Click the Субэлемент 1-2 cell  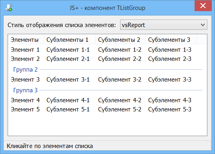(120, 50)
